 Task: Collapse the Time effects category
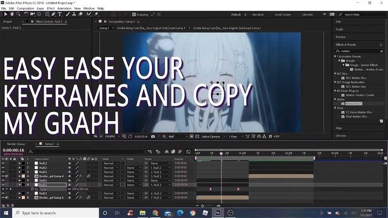tap(335, 108)
